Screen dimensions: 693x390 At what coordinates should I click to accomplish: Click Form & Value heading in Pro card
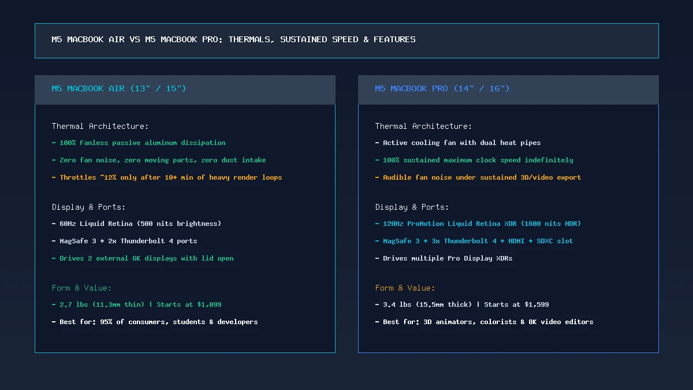405,288
